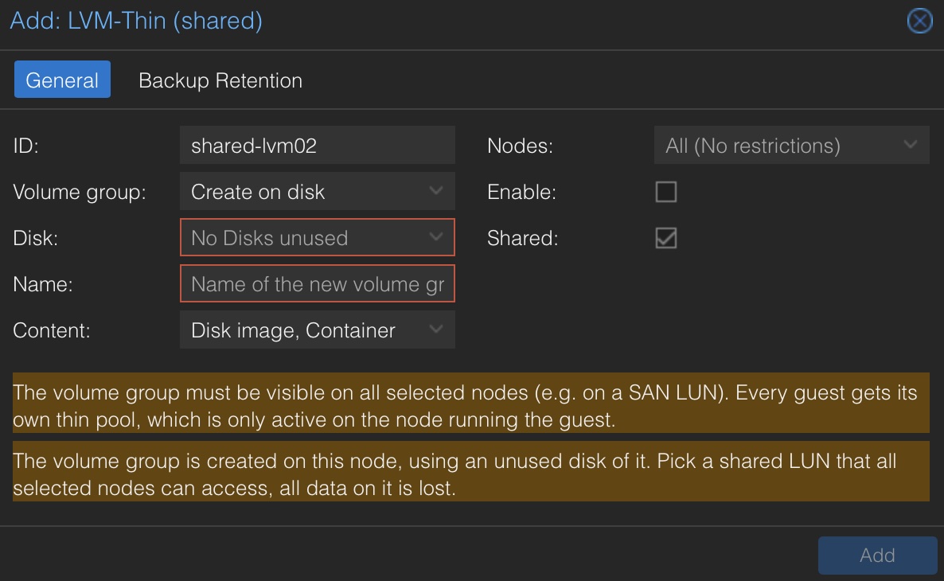Screen dimensions: 944x581
Task: Open the Content dropdown
Action: click(x=318, y=330)
